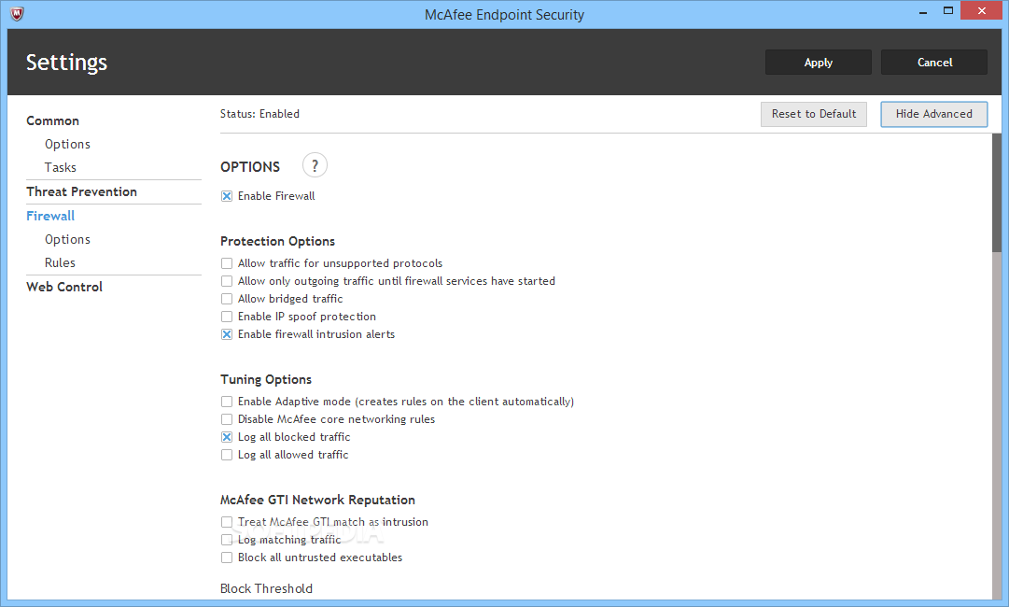This screenshot has height=607, width=1009.
Task: Enable Log all allowed traffic
Action: 227,455
